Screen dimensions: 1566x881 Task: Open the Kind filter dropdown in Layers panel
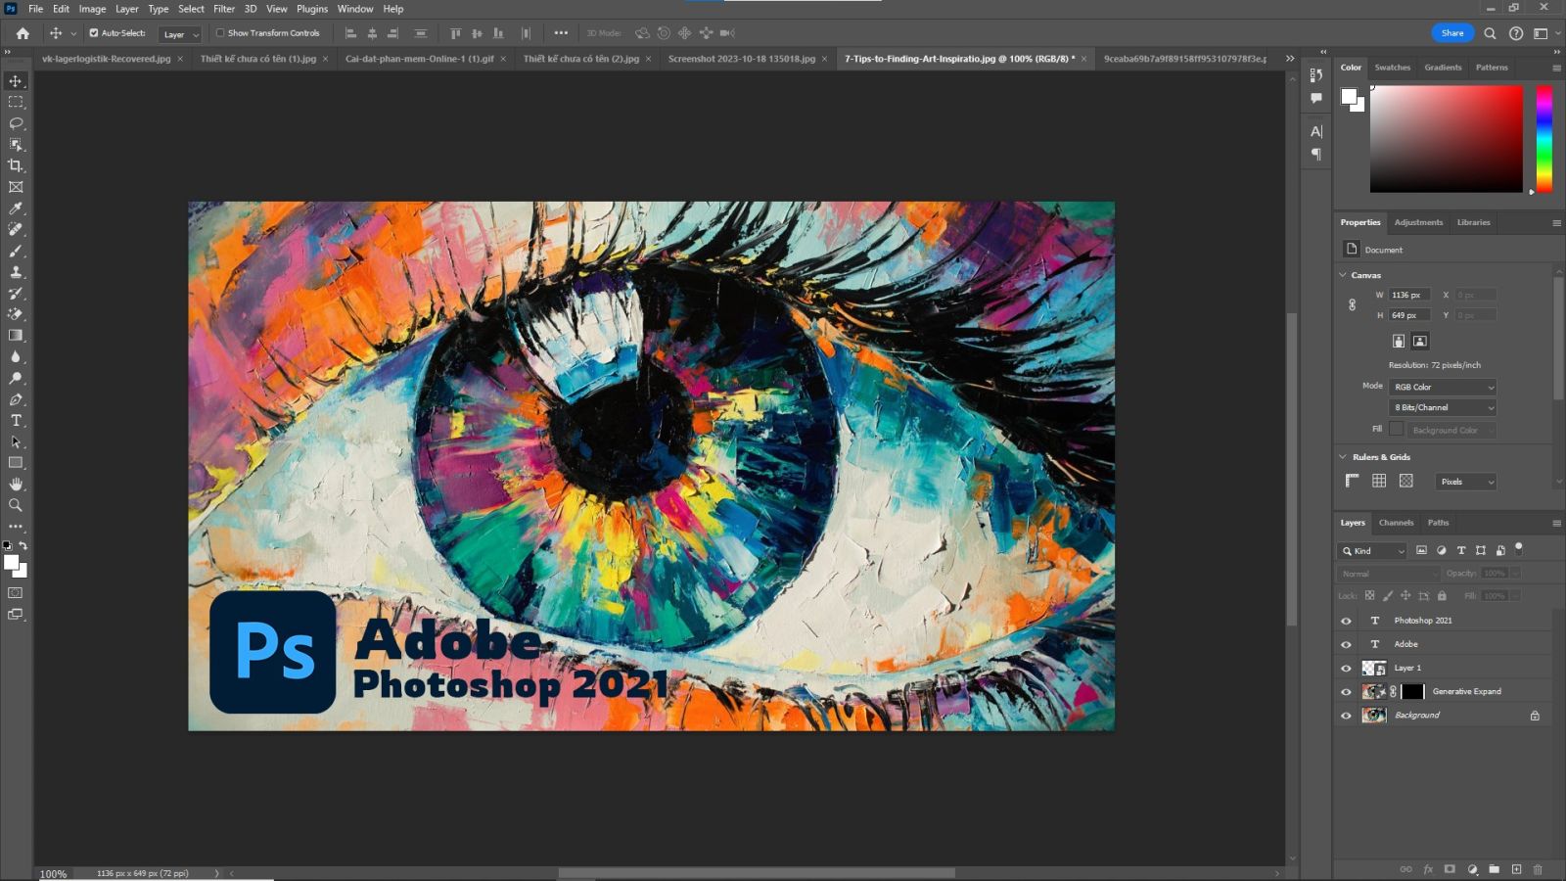[1373, 550]
